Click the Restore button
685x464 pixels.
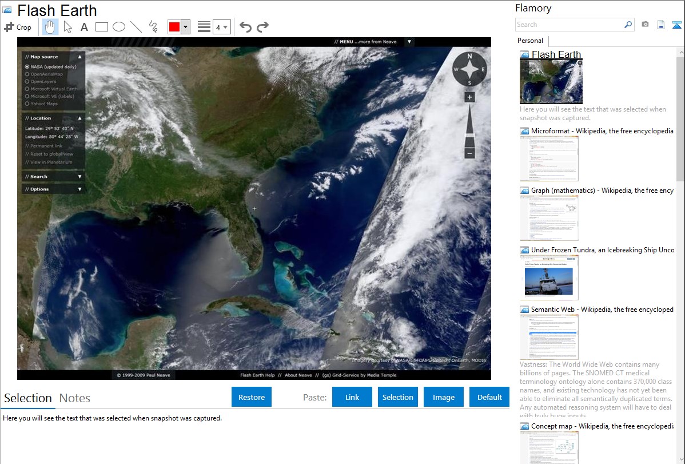click(252, 397)
